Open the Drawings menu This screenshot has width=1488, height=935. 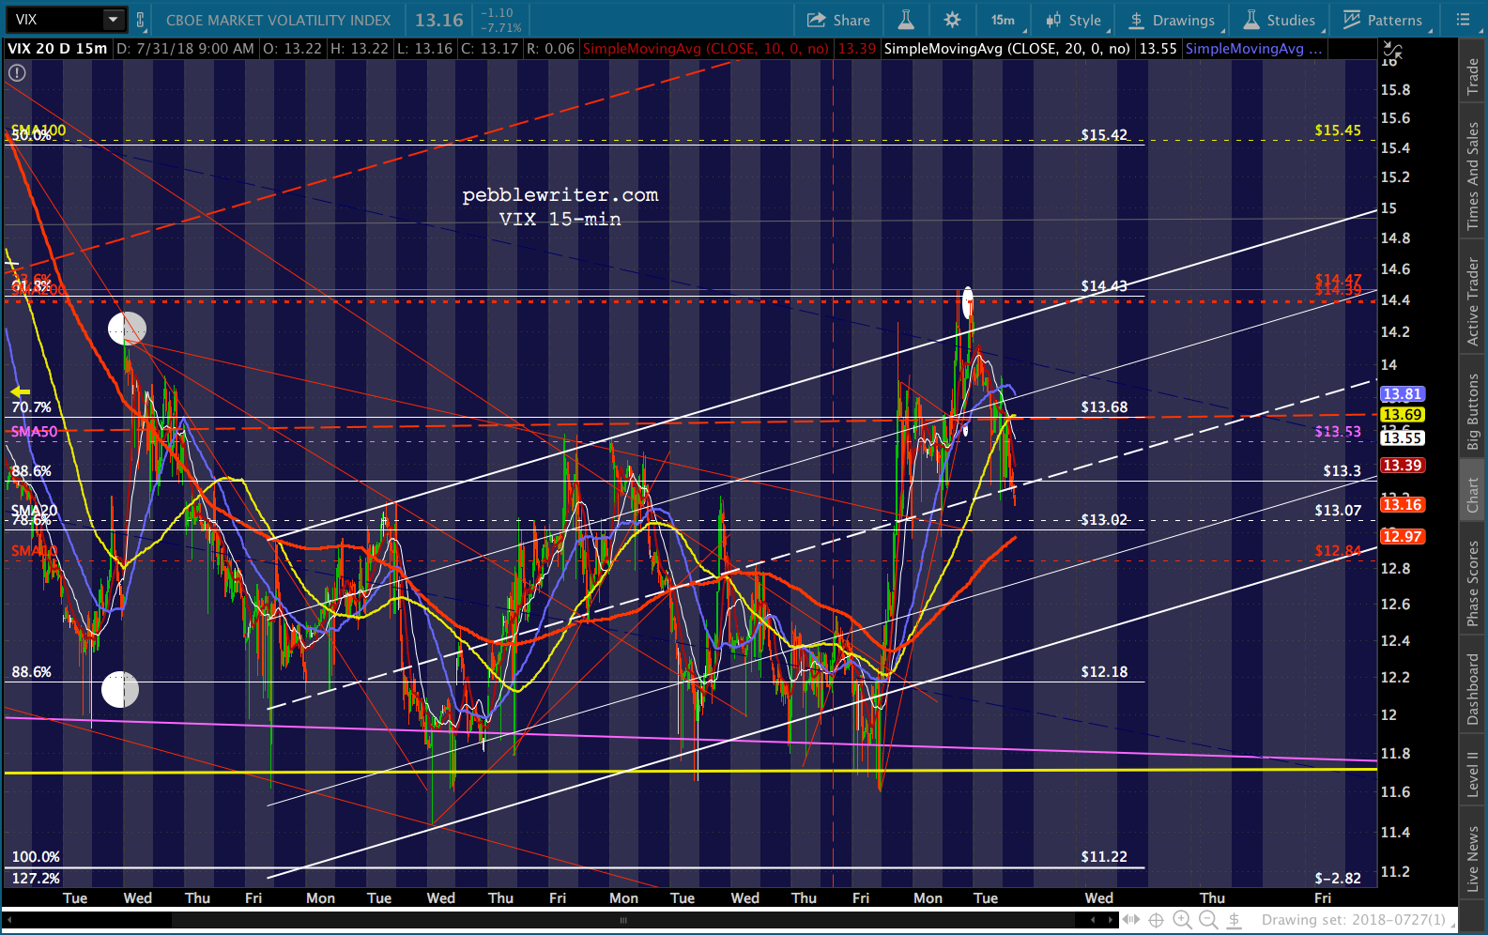pos(1172,20)
